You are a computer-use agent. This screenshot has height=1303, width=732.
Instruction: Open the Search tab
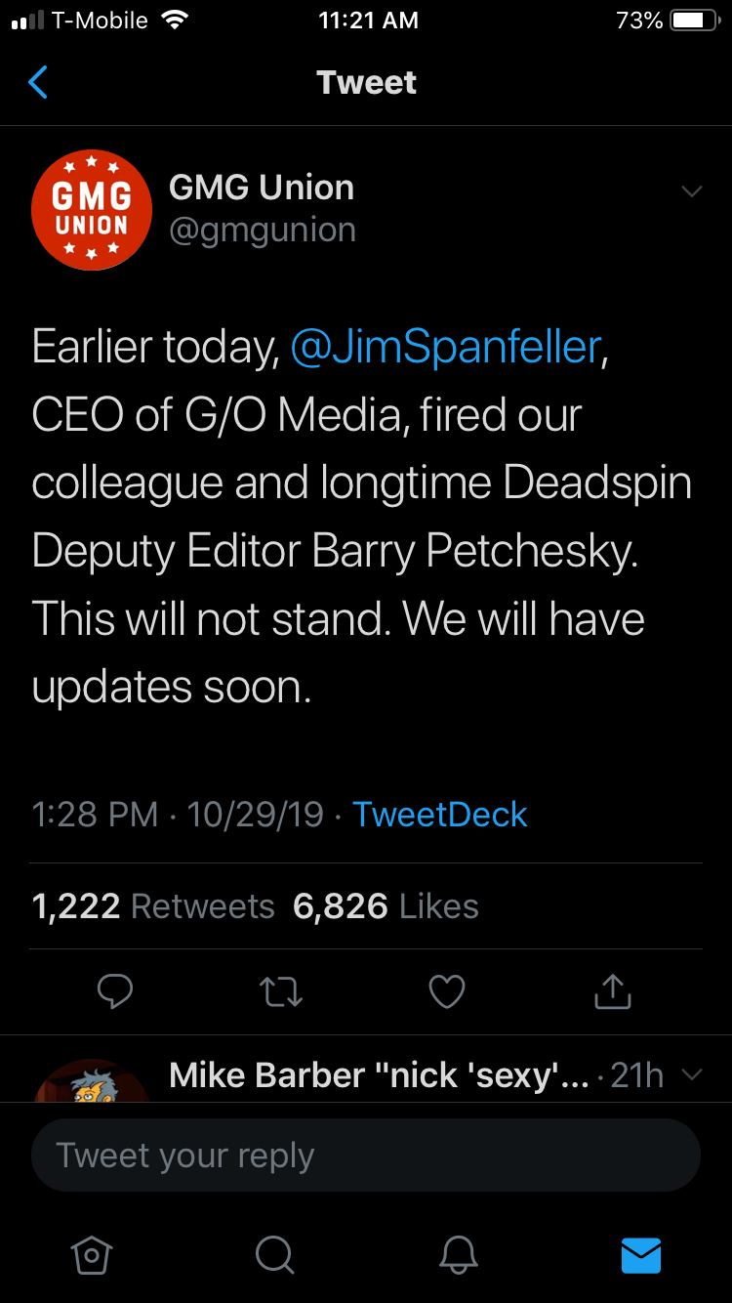tap(274, 1254)
